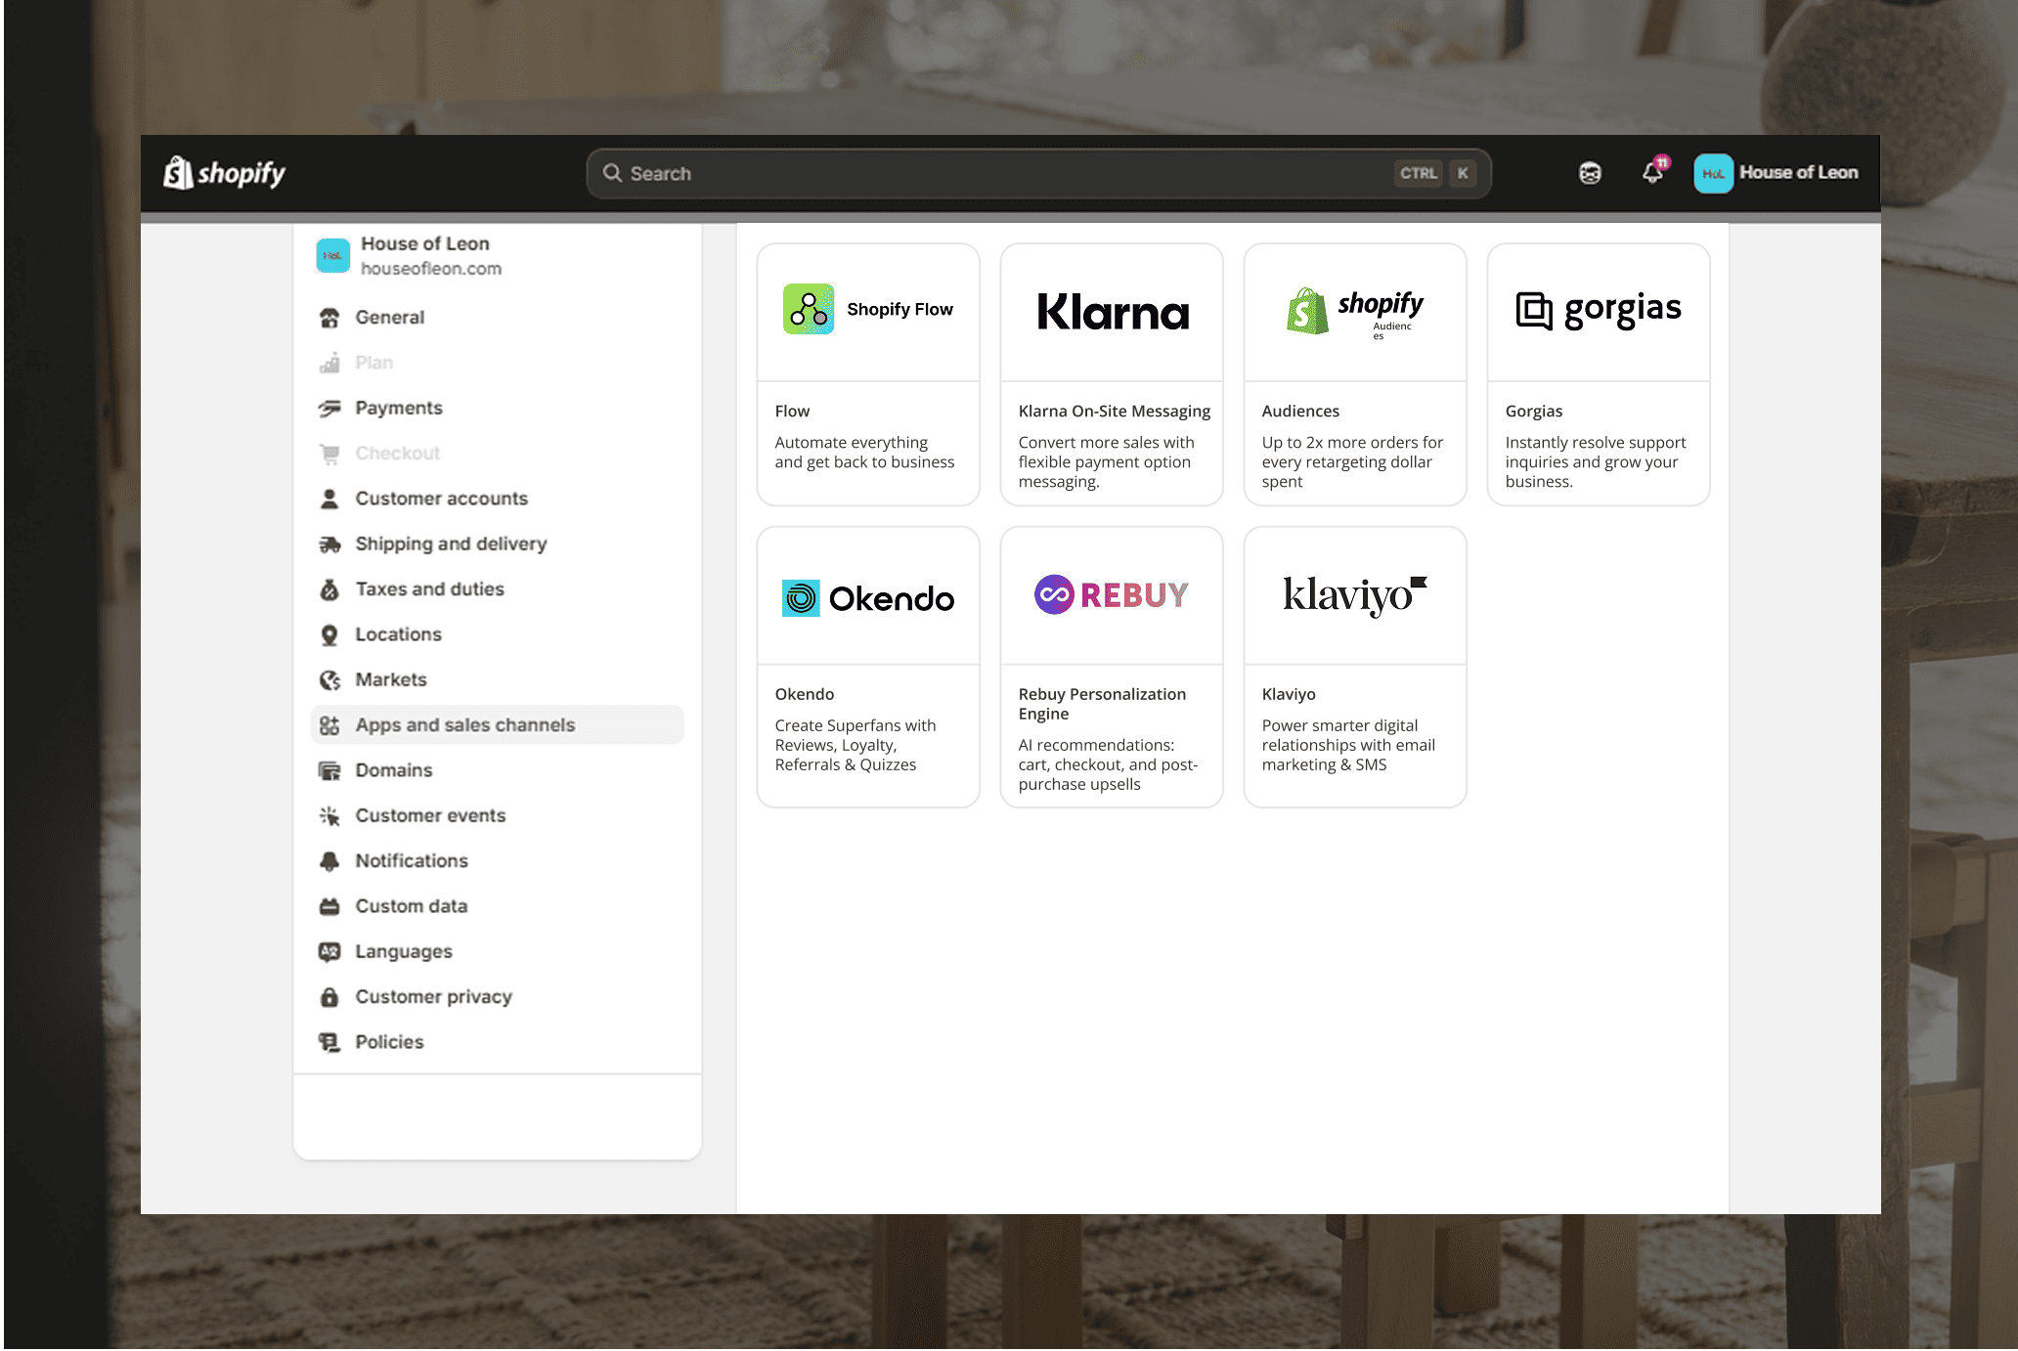Screen dimensions: 2018x1351
Task: Click the Apps and sales channels icon
Action: 329,725
